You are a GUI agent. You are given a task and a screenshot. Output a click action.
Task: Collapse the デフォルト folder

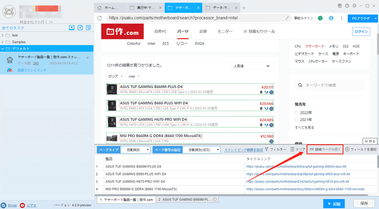pos(3,49)
